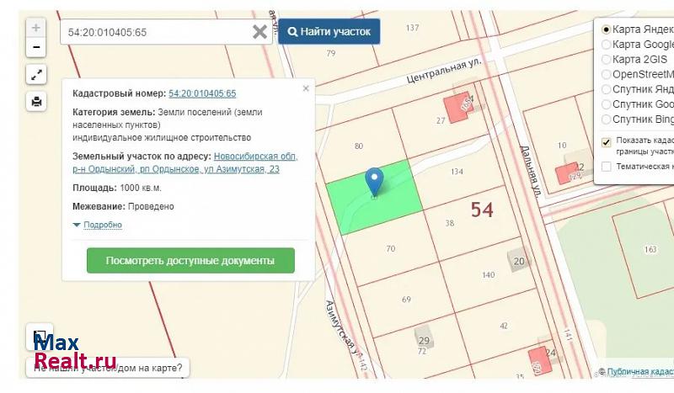
Task: Clear the cadastral number search field
Action: 260,32
